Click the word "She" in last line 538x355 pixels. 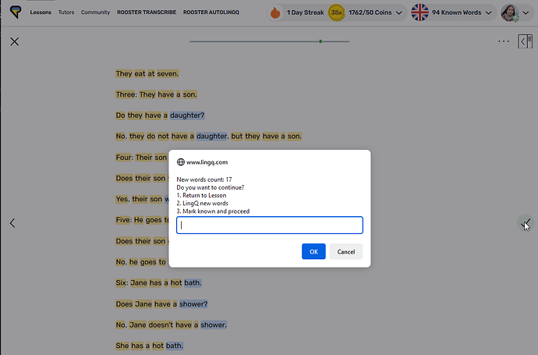(x=122, y=346)
